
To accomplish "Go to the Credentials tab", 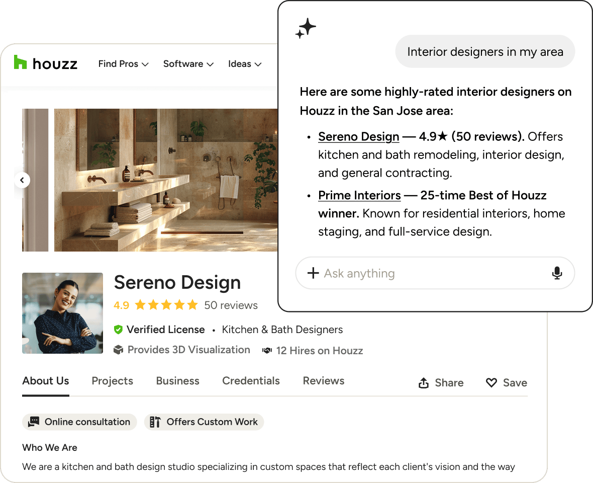I will point(251,381).
